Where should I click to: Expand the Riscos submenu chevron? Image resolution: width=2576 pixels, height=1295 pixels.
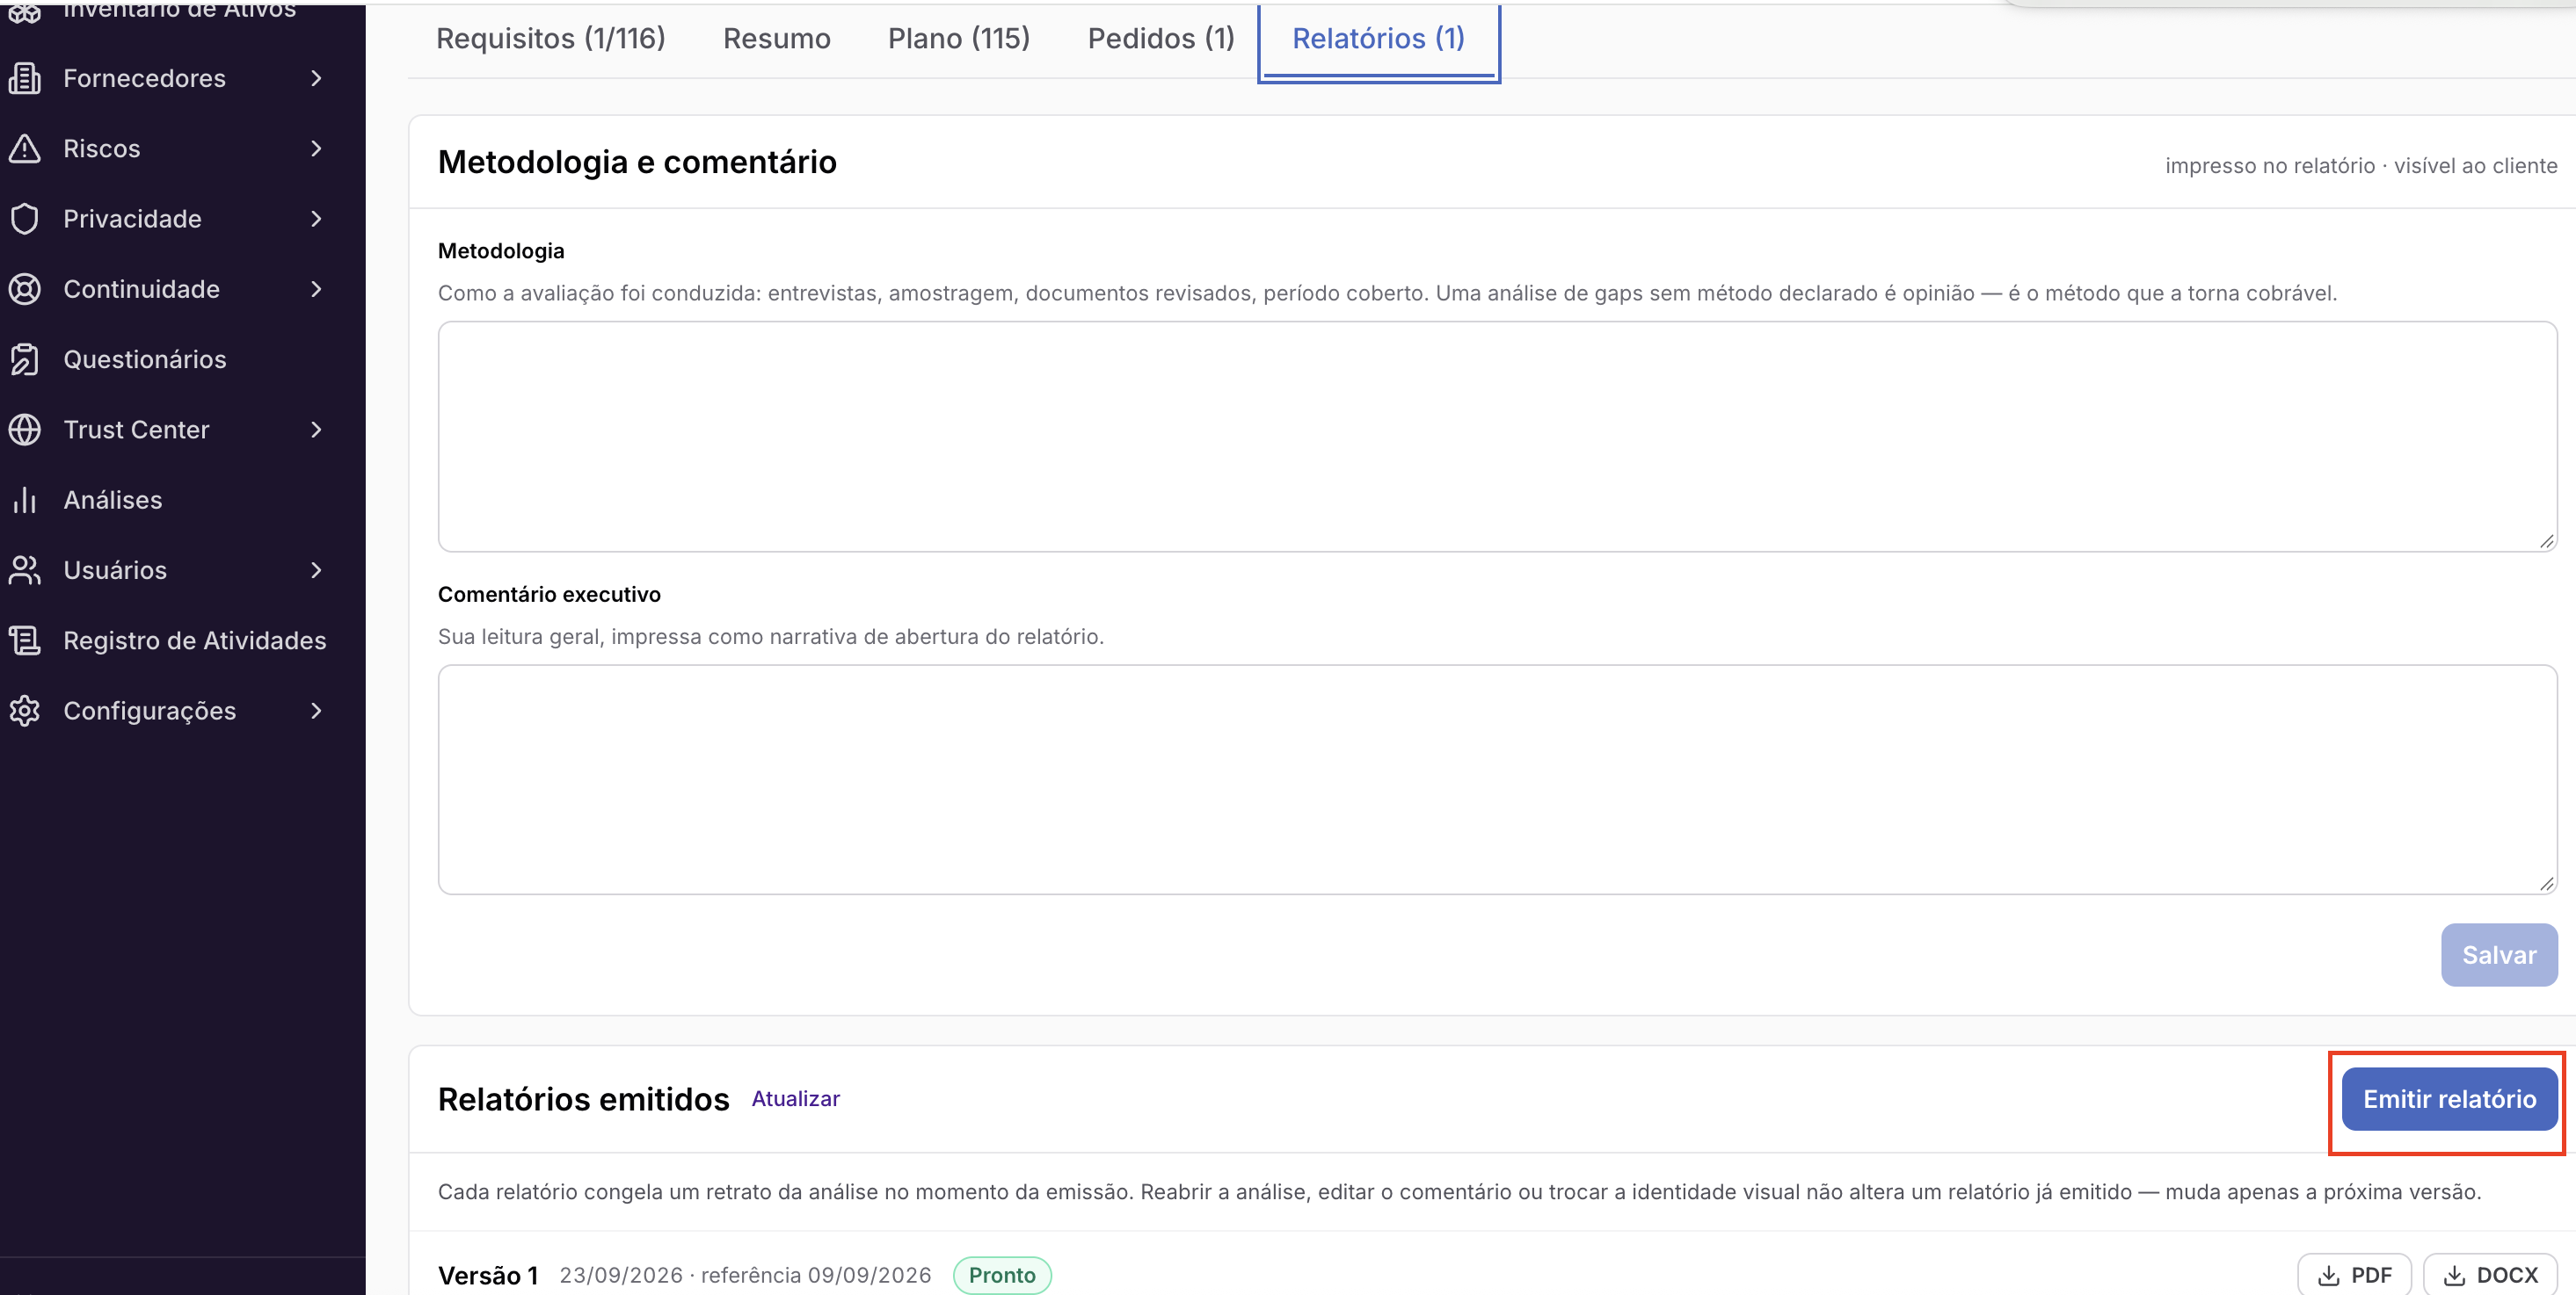(317, 148)
